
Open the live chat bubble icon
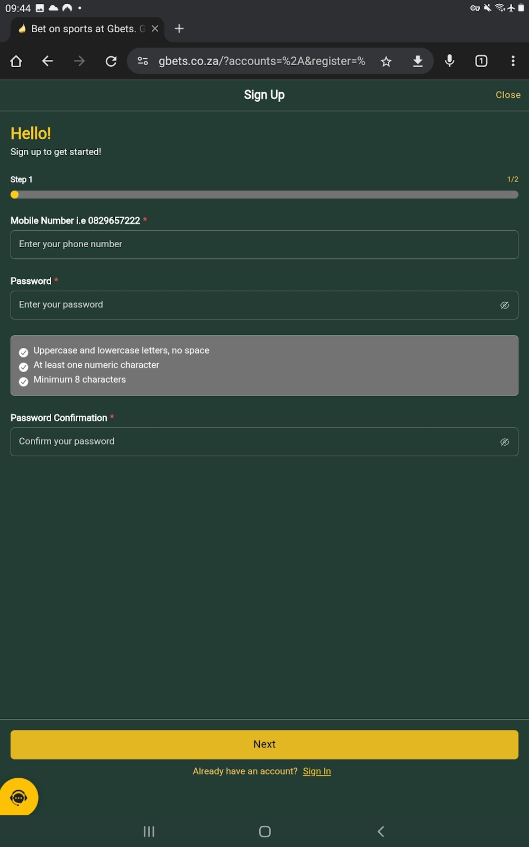click(19, 797)
